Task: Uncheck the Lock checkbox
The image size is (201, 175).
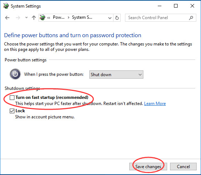Action: pos(12,111)
